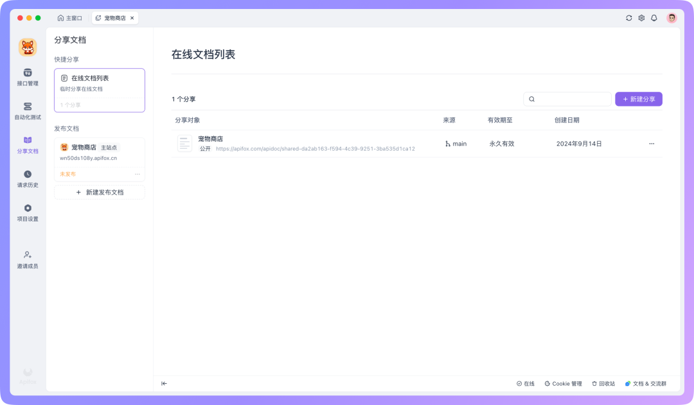This screenshot has height=405, width=694.
Task: Select the 自动化测试 sidebar icon
Action: (x=27, y=110)
